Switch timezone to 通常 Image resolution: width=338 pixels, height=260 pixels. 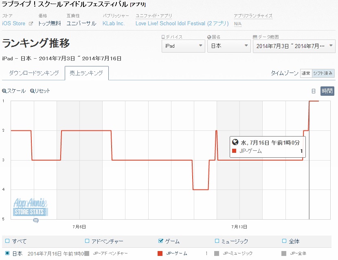306,73
